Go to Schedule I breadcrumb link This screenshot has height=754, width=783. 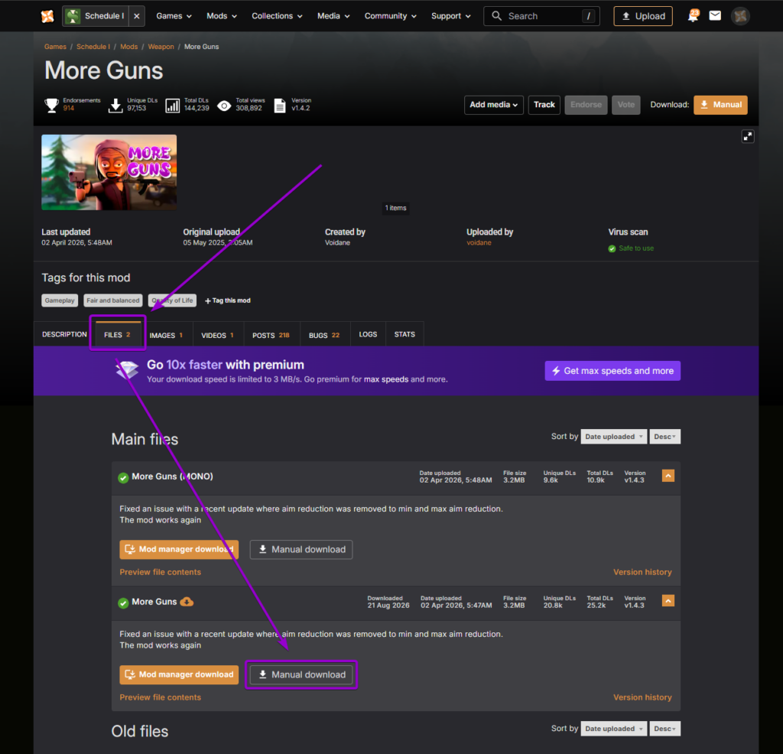[93, 47]
